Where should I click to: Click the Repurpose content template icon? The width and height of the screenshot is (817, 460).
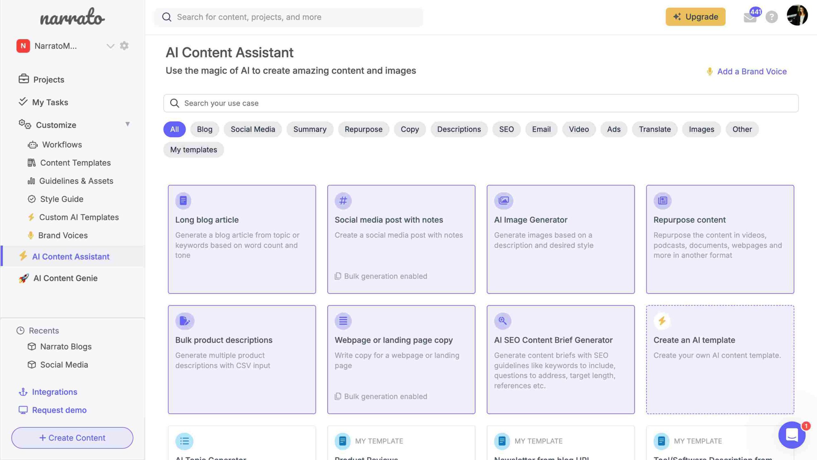662,200
